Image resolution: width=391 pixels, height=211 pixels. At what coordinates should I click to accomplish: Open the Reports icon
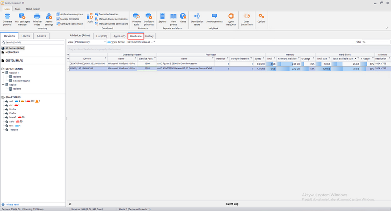click(x=162, y=18)
